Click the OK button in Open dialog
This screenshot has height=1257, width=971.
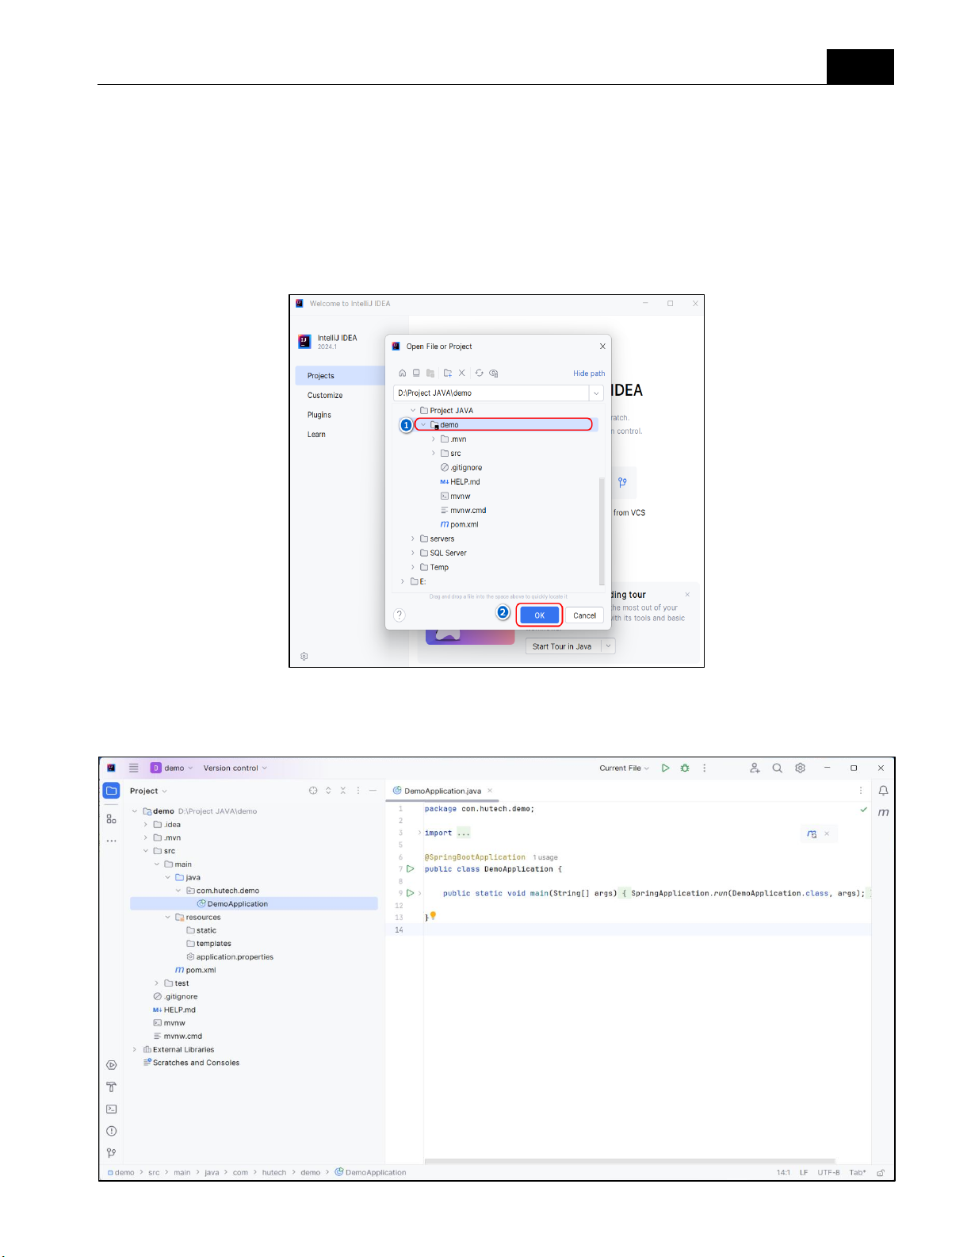[539, 615]
